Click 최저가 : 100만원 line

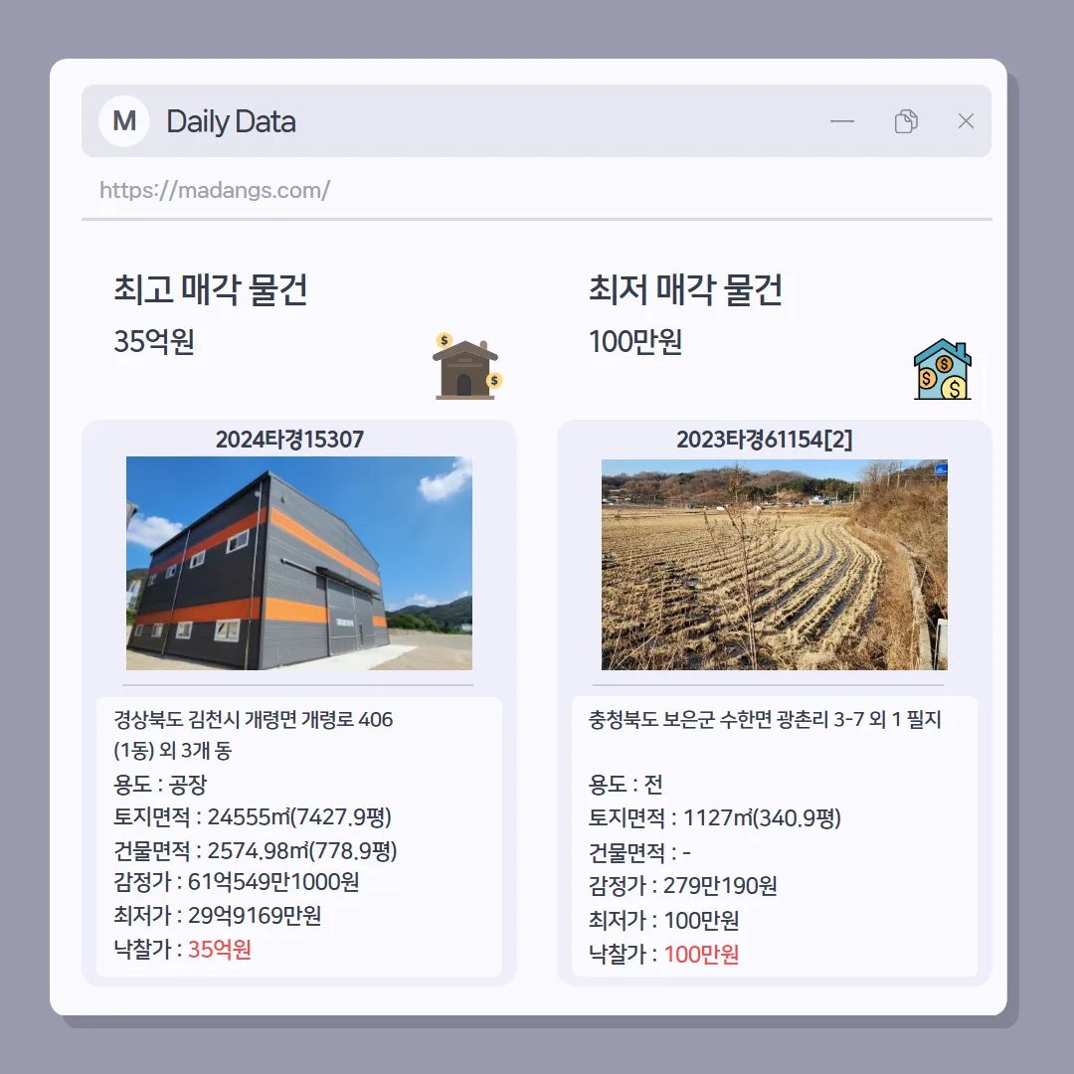[663, 920]
